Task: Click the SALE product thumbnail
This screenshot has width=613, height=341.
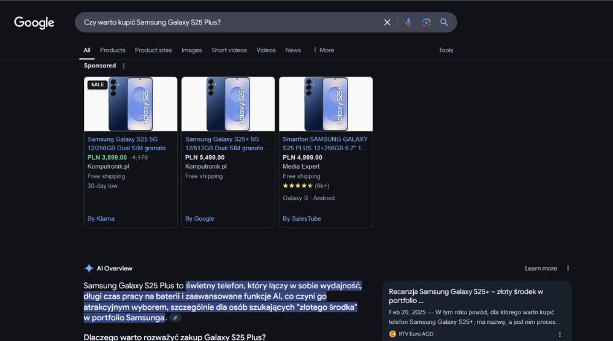Action: [x=131, y=104]
